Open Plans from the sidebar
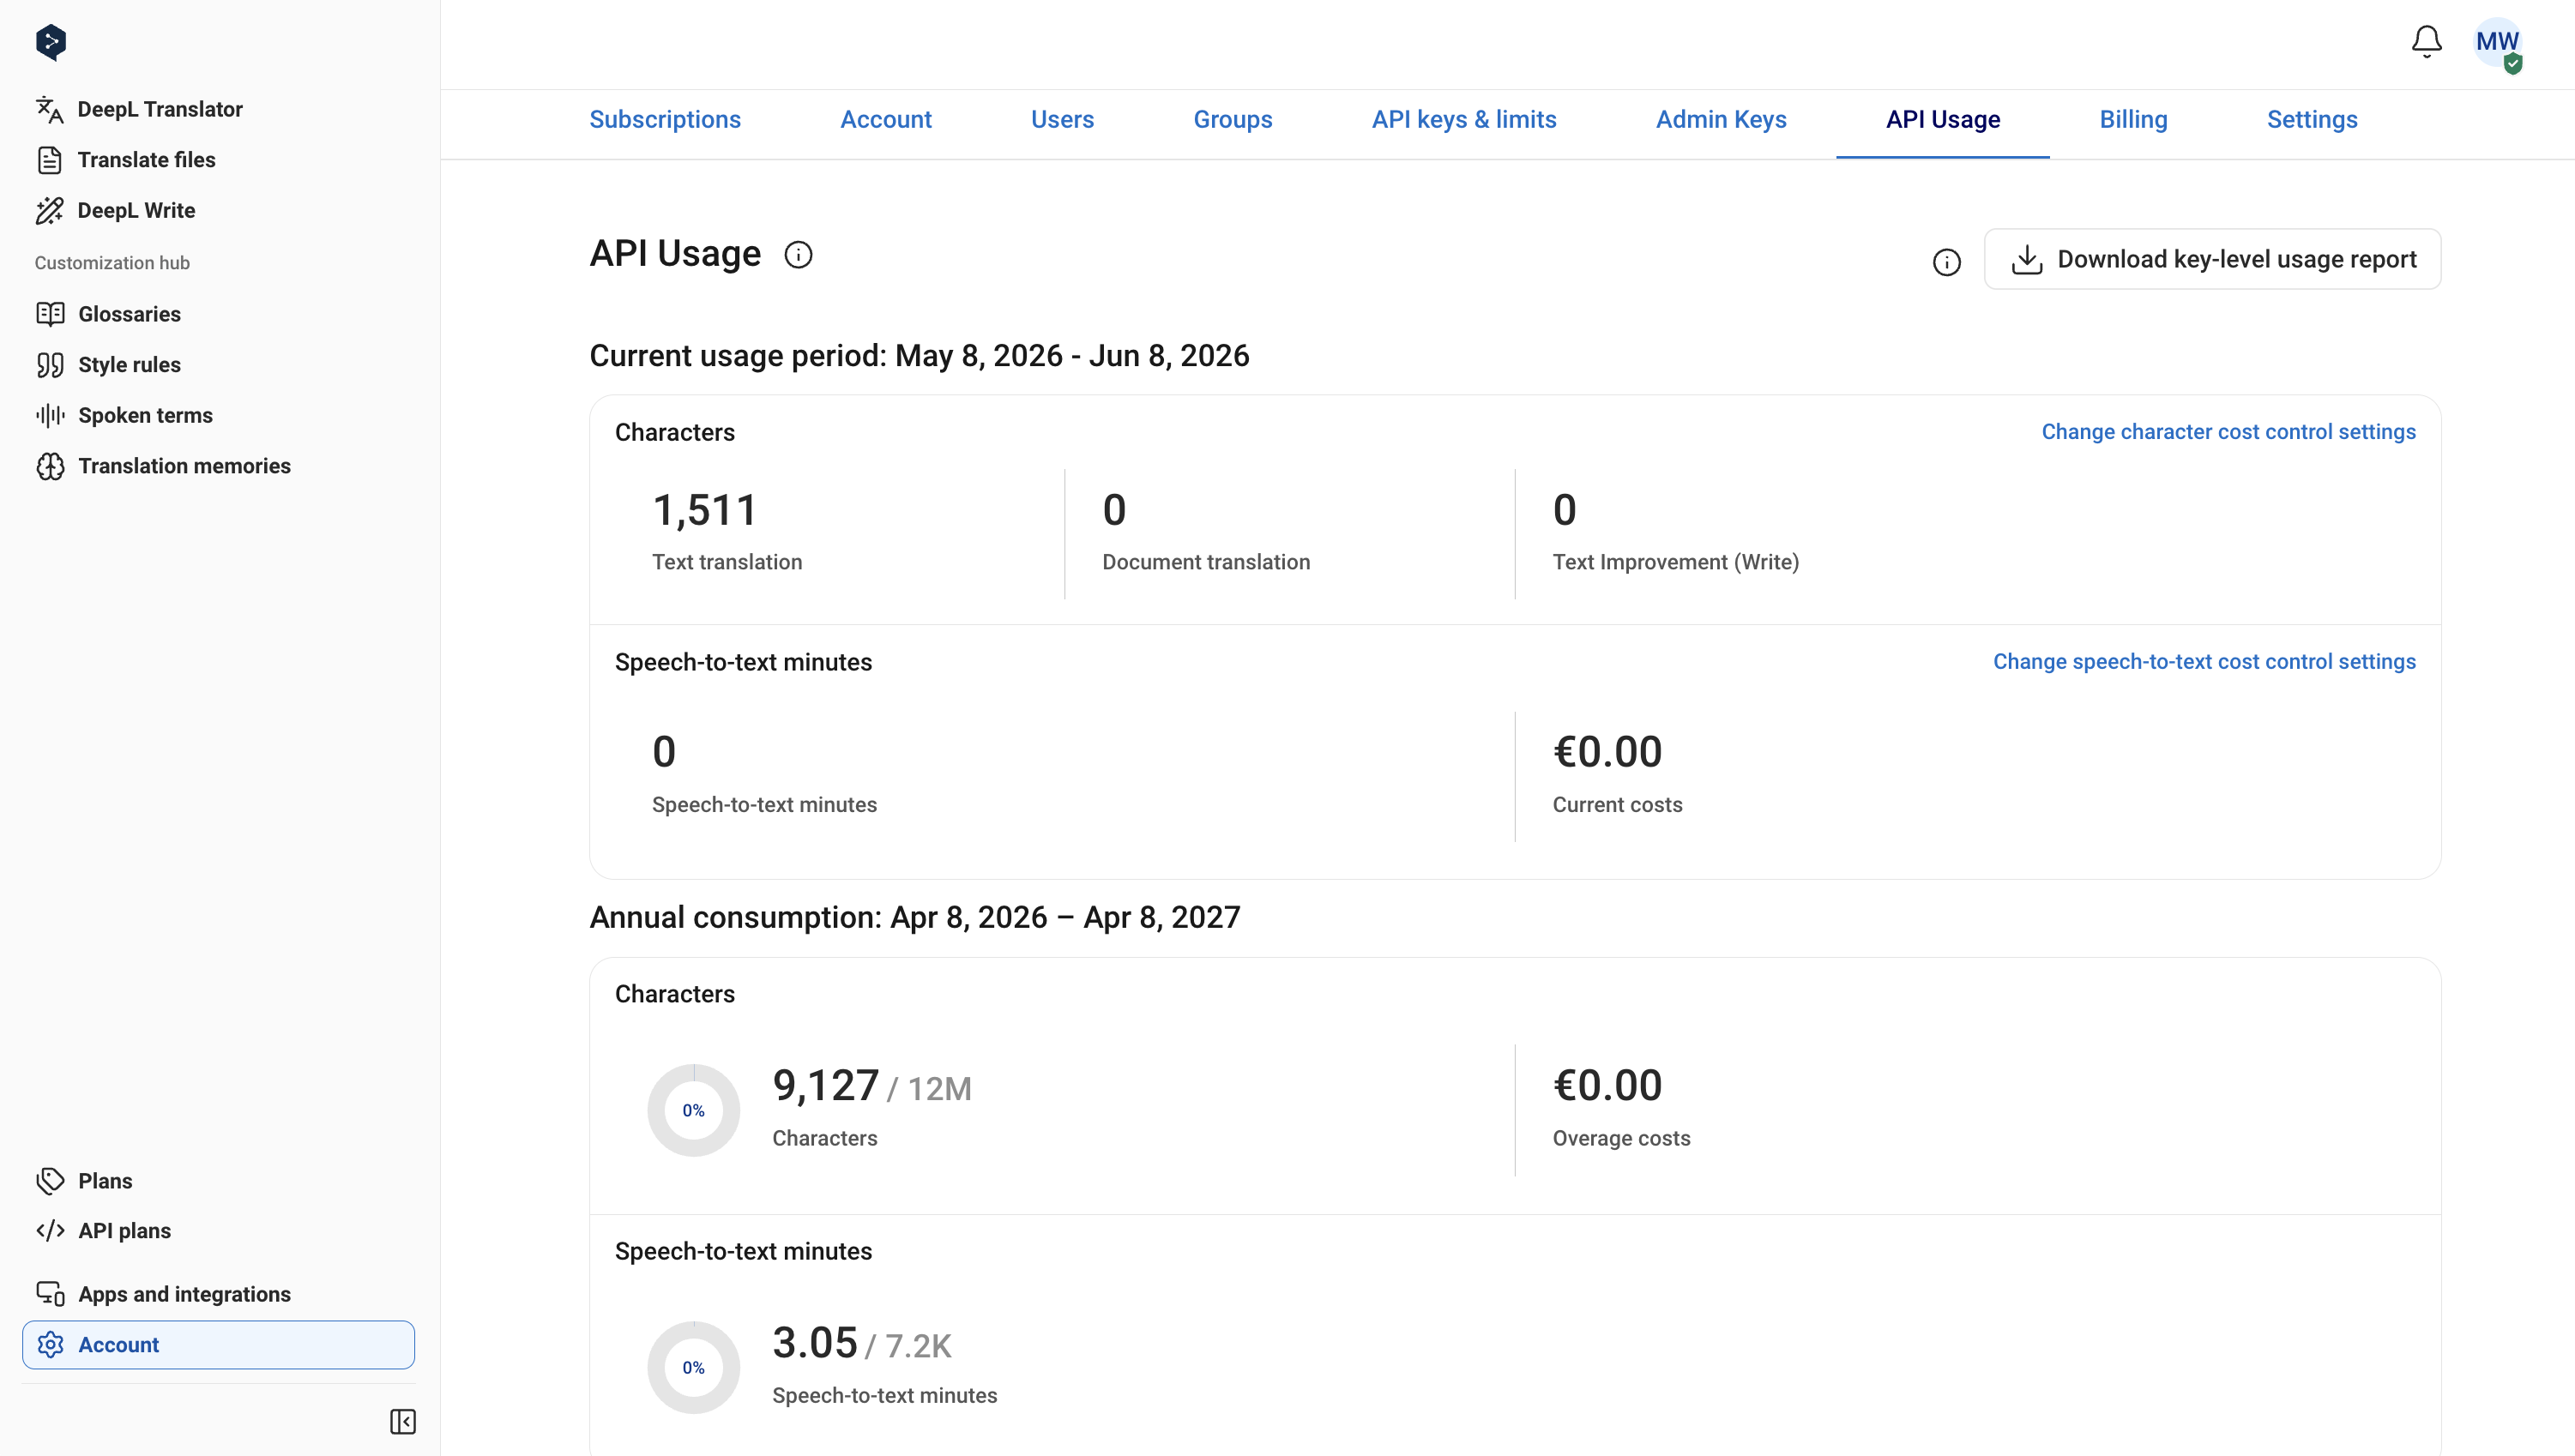This screenshot has height=1456, width=2575. (x=105, y=1181)
